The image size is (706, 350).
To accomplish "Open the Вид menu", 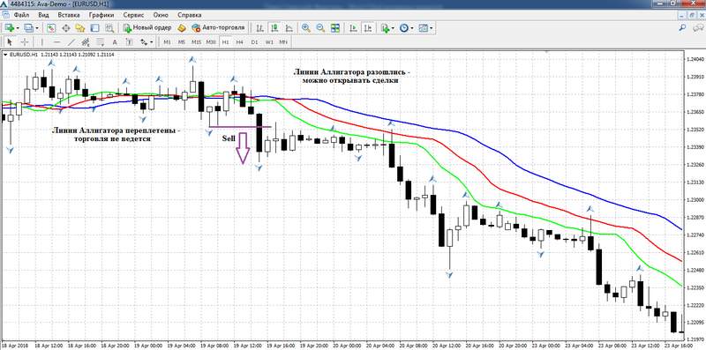I will click(43, 15).
